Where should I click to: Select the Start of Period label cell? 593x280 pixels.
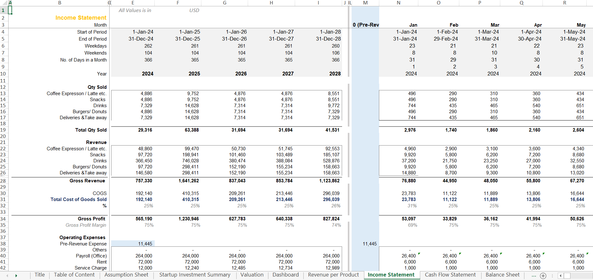pyautogui.click(x=92, y=32)
